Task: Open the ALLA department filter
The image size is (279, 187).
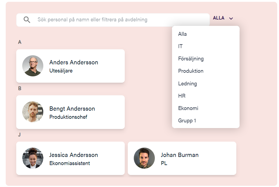Action: pyautogui.click(x=219, y=18)
